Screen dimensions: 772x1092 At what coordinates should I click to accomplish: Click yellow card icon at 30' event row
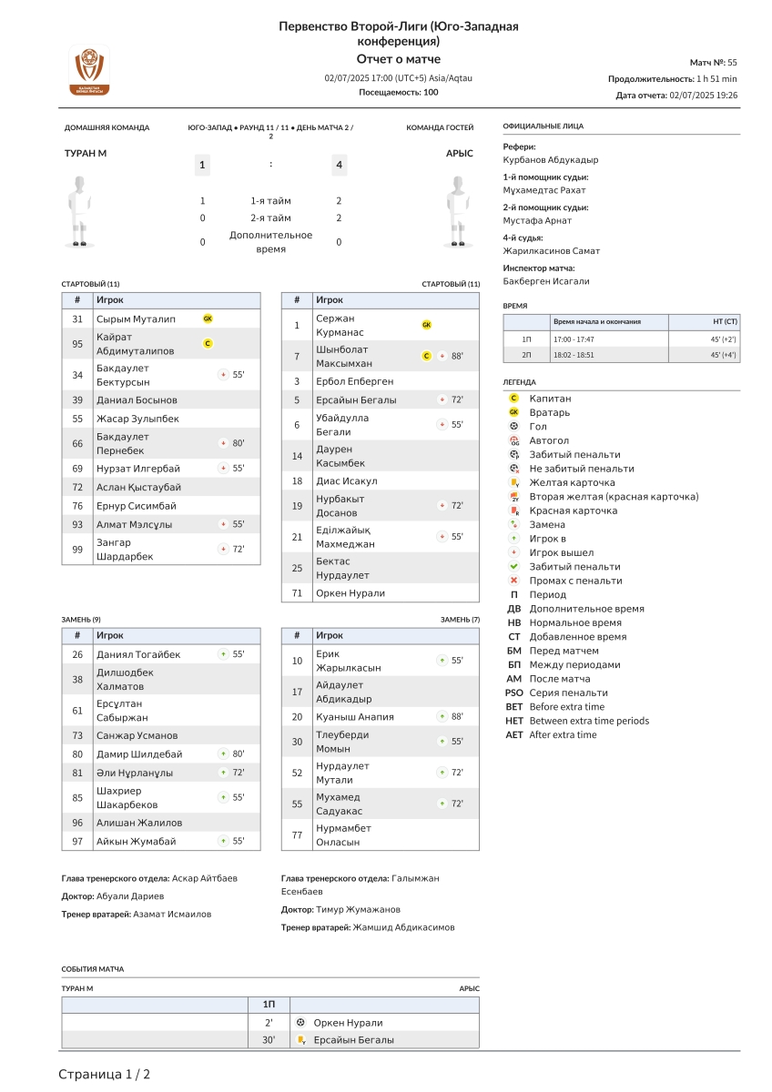point(300,1040)
